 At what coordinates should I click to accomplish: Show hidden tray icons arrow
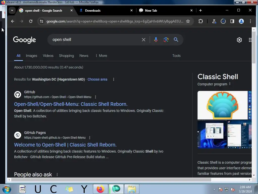click(214, 189)
